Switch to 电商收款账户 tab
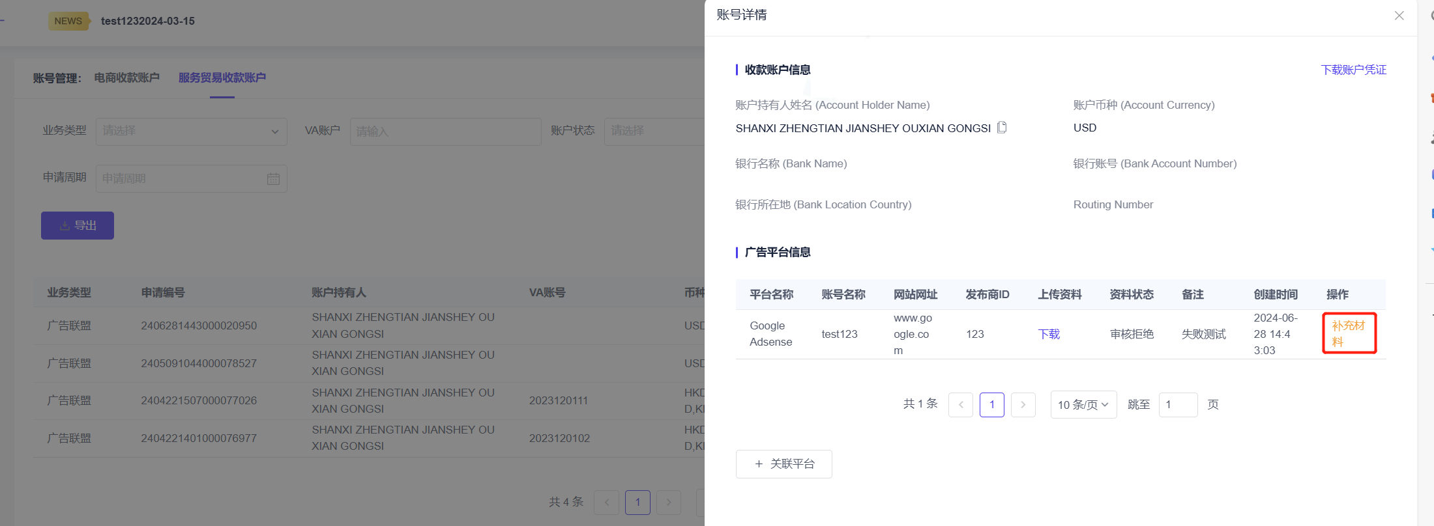 127,77
